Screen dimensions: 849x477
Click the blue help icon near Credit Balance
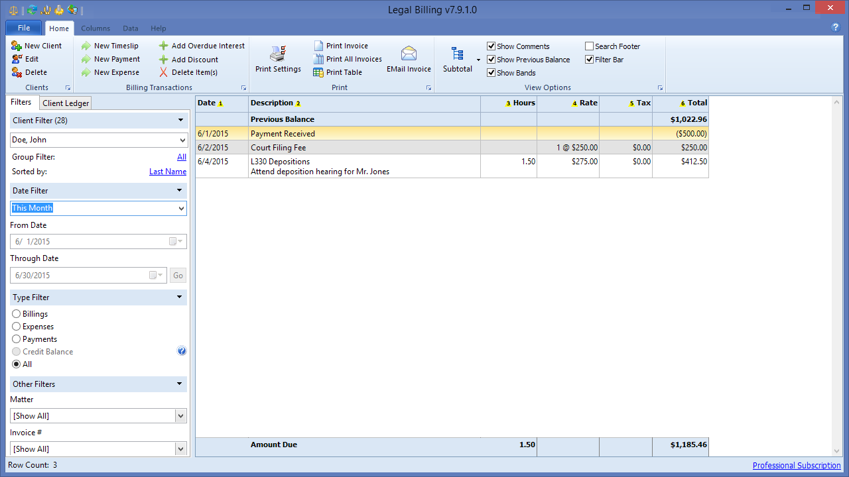click(182, 351)
